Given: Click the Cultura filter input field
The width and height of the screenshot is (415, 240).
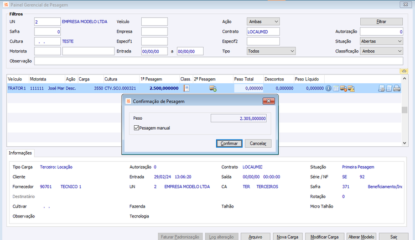Looking at the screenshot, I should pyautogui.click(x=48, y=41).
